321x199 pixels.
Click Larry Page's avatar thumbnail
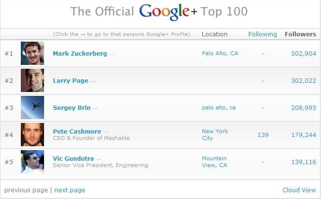[x=32, y=80]
